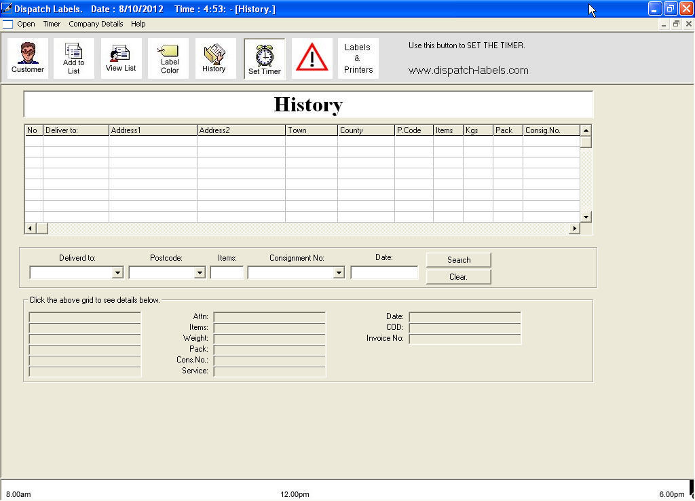Click the 'No' column header
Screen dimensions: 695x501
[x=34, y=130]
